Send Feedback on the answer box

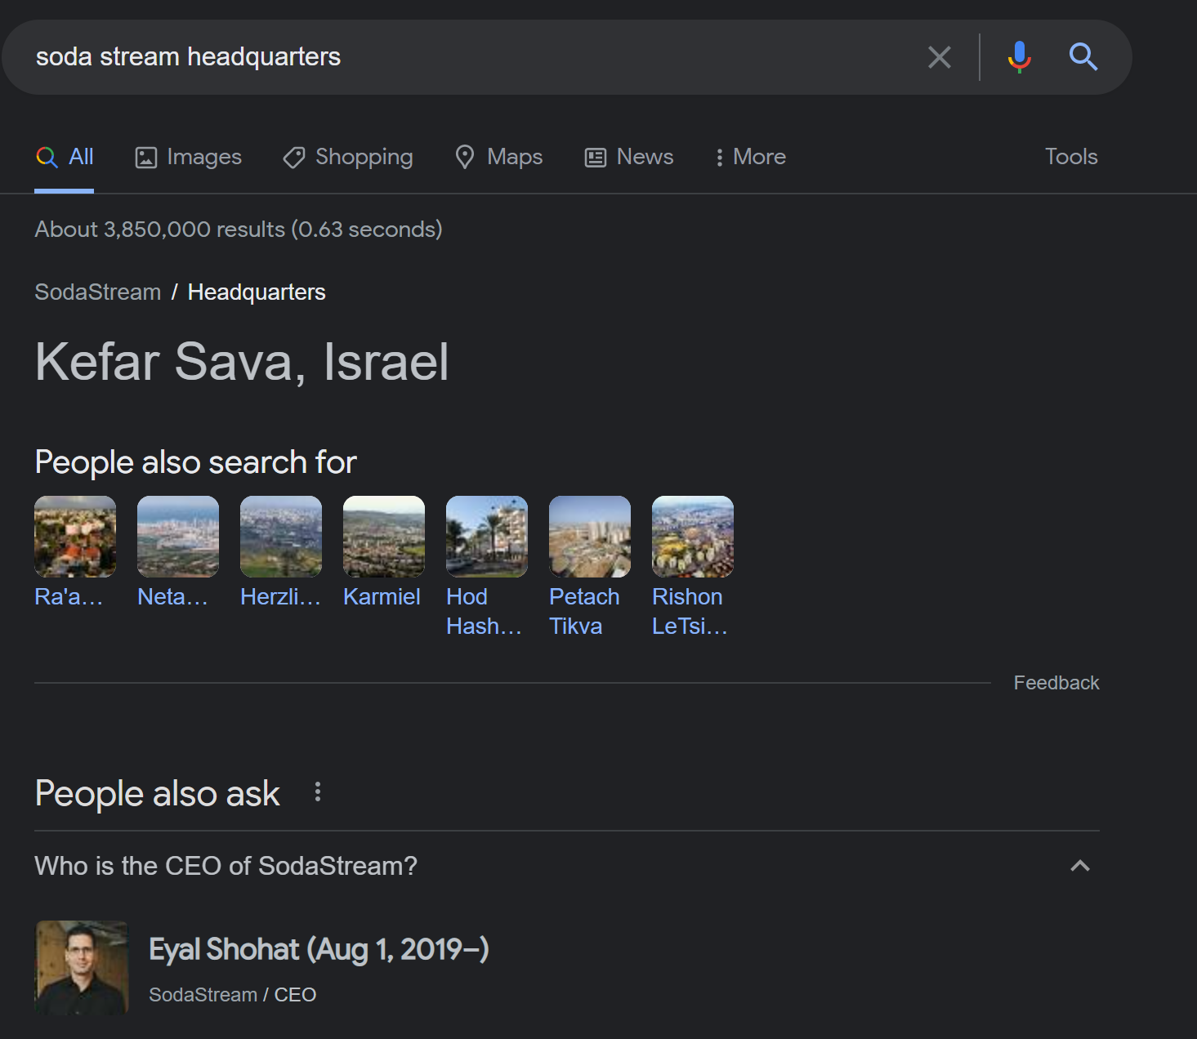[x=1056, y=683]
